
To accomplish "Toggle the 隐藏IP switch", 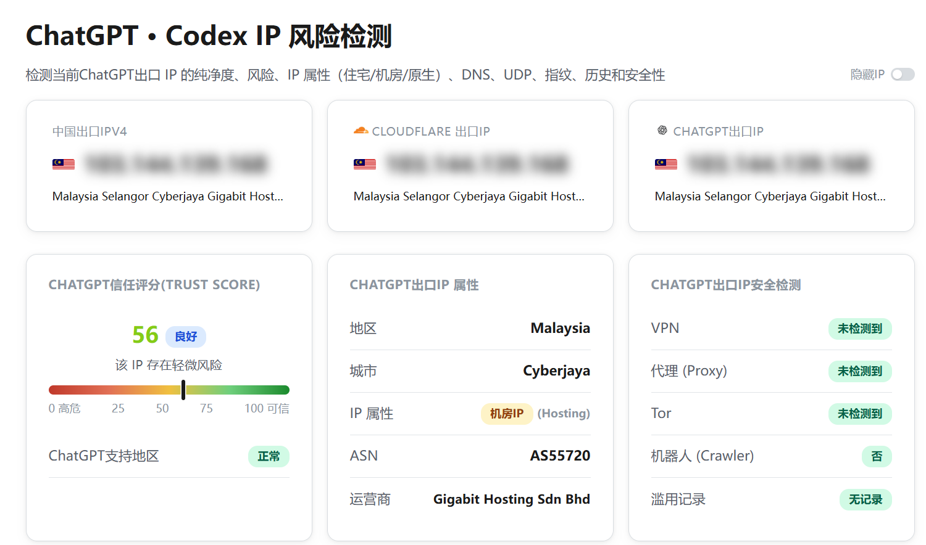I will pos(903,75).
